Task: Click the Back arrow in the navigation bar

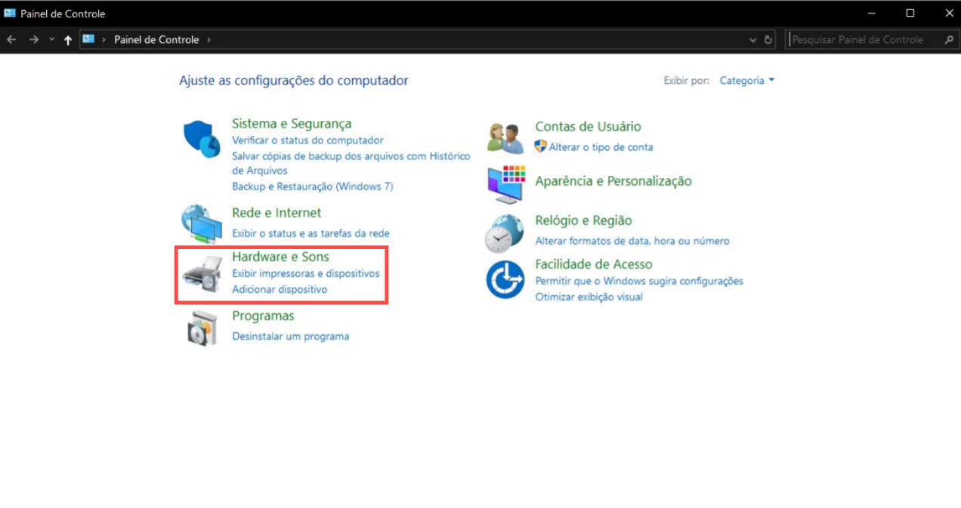Action: pyautogui.click(x=11, y=39)
